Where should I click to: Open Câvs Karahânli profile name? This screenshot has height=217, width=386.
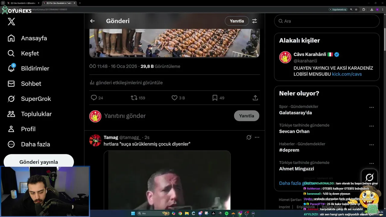pyautogui.click(x=310, y=55)
